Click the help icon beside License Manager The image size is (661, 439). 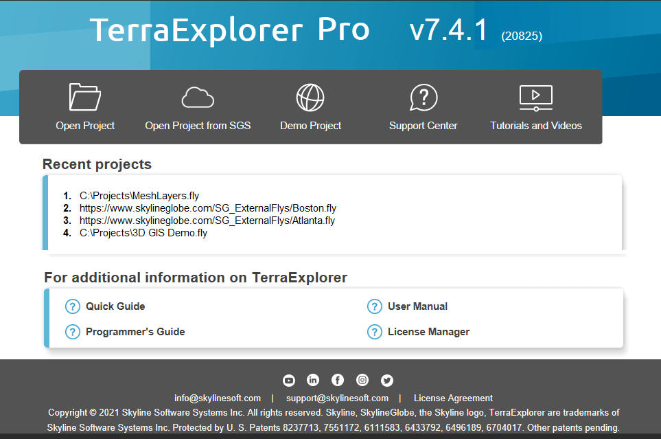374,332
